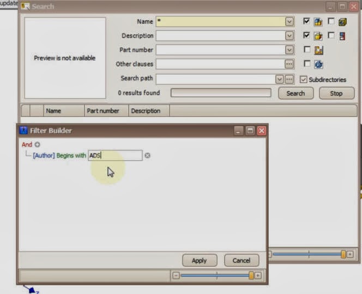
Task: Open the Name field dropdown arrow
Action: click(289, 21)
